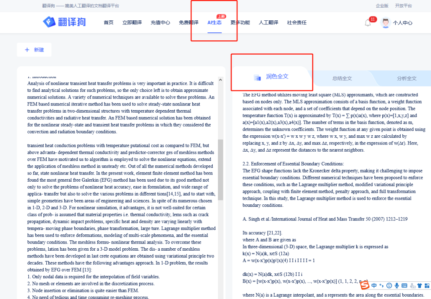Click the 翻译狗 logo
Viewport: 431px width, 299px height.
(64, 22)
